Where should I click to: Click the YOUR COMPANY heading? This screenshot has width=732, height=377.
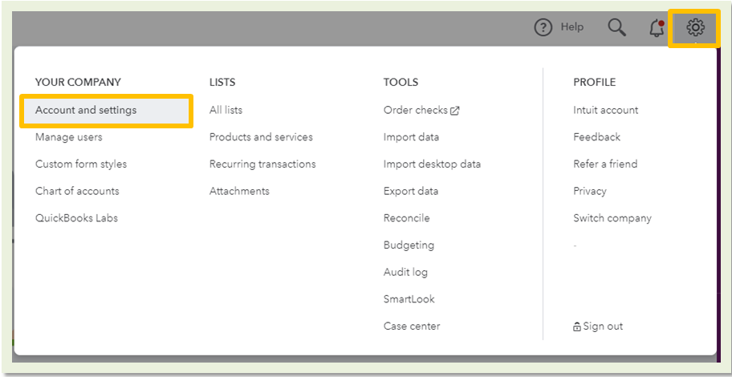click(78, 83)
